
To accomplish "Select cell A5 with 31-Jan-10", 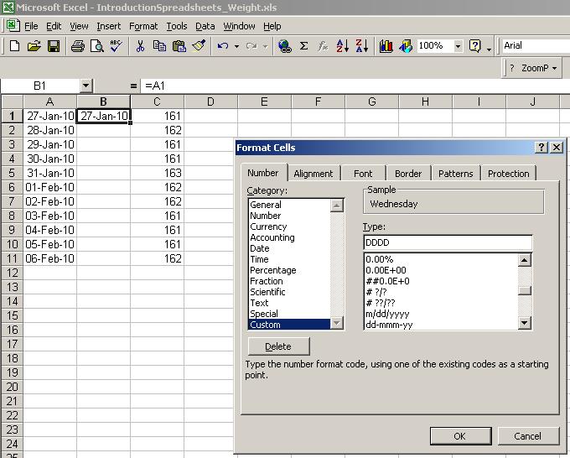I will 50,173.
